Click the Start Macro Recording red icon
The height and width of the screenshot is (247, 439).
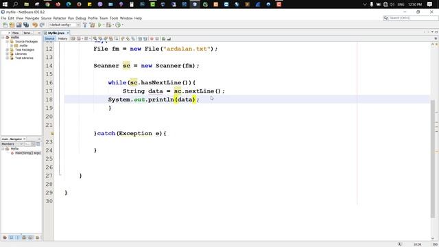click(x=152, y=38)
